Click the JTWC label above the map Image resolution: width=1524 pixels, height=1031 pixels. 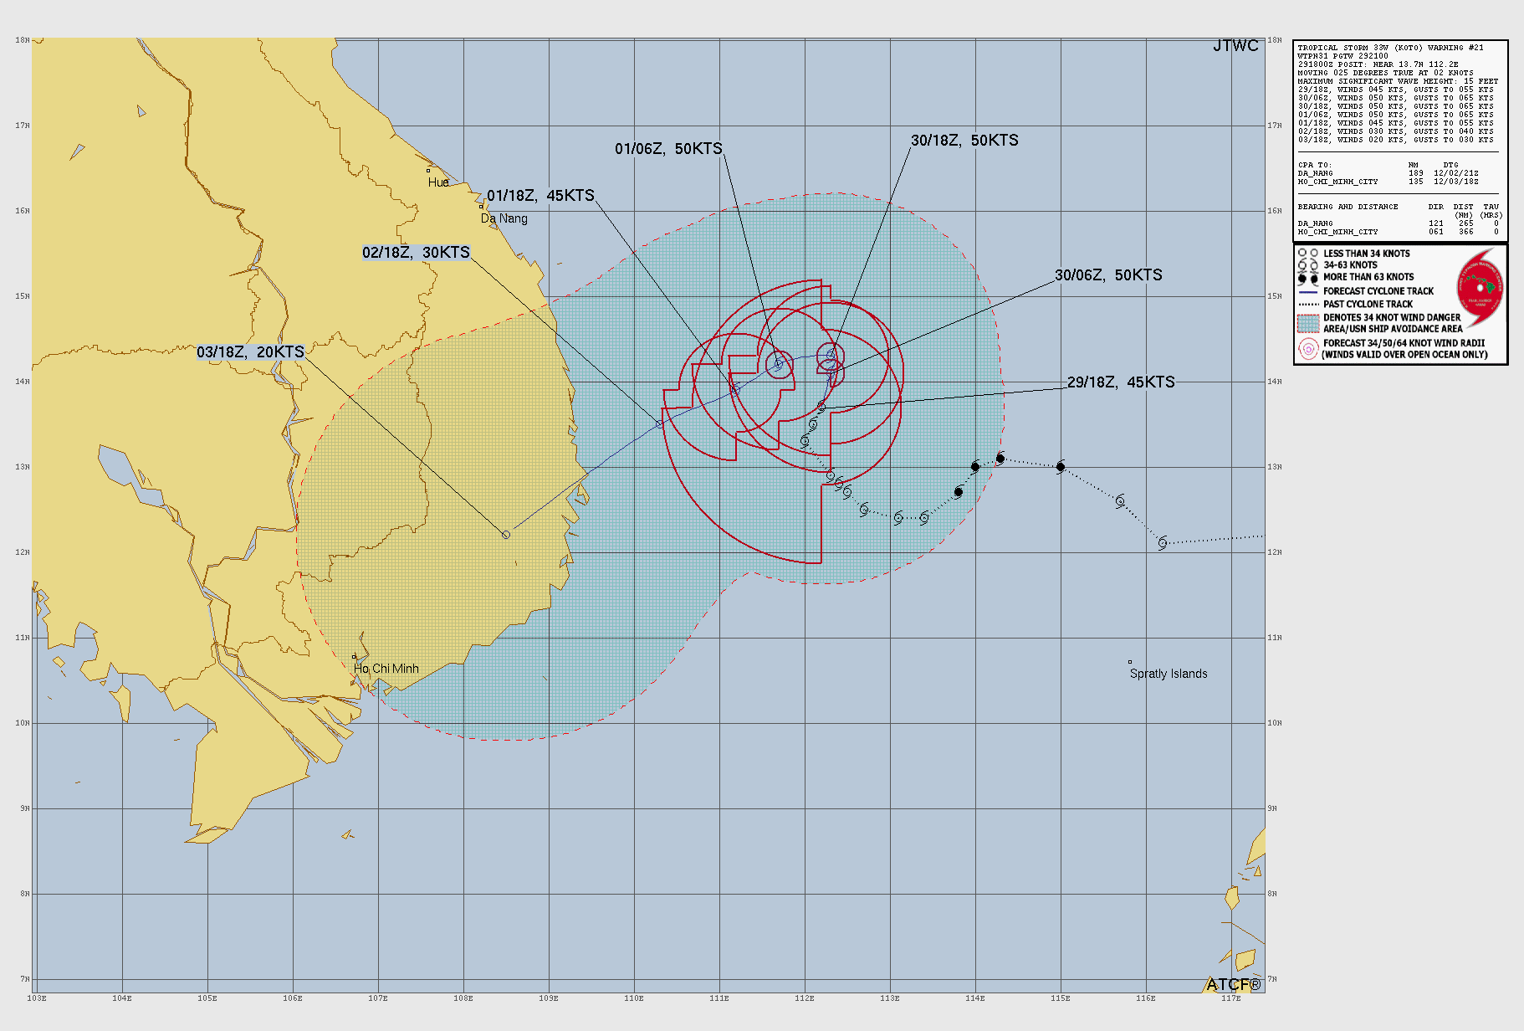point(1235,46)
